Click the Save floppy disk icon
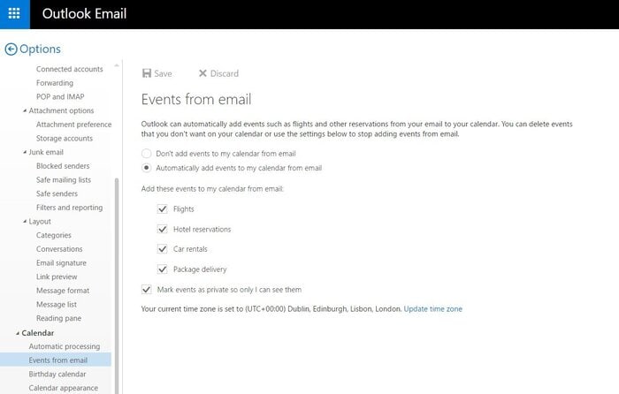This screenshot has height=394, width=619. 147,73
